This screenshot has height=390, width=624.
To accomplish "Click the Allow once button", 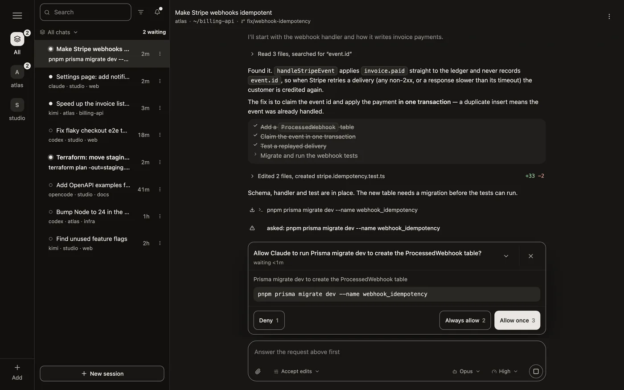I will coord(517,320).
